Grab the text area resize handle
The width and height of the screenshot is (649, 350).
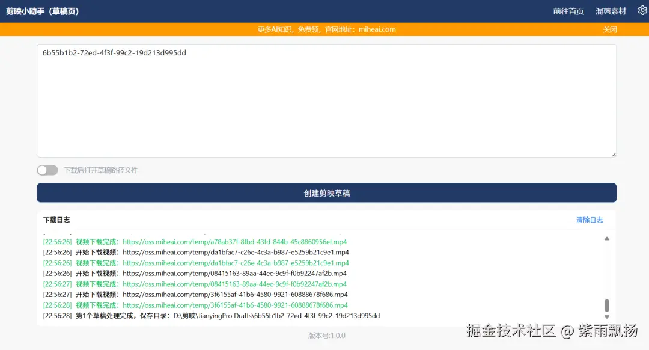[614, 155]
